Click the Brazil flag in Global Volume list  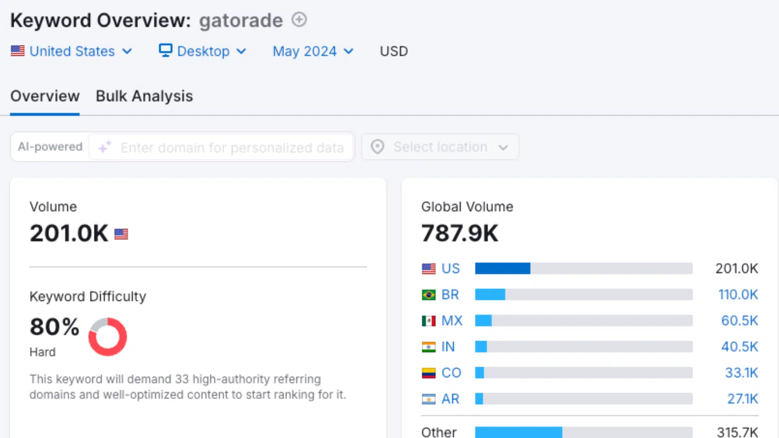pos(428,294)
